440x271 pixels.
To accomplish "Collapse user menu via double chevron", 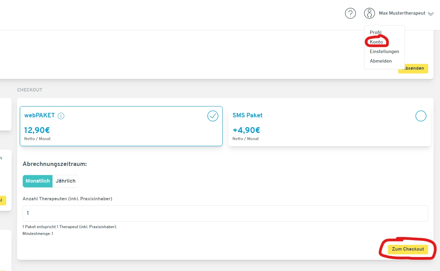I will [x=431, y=14].
